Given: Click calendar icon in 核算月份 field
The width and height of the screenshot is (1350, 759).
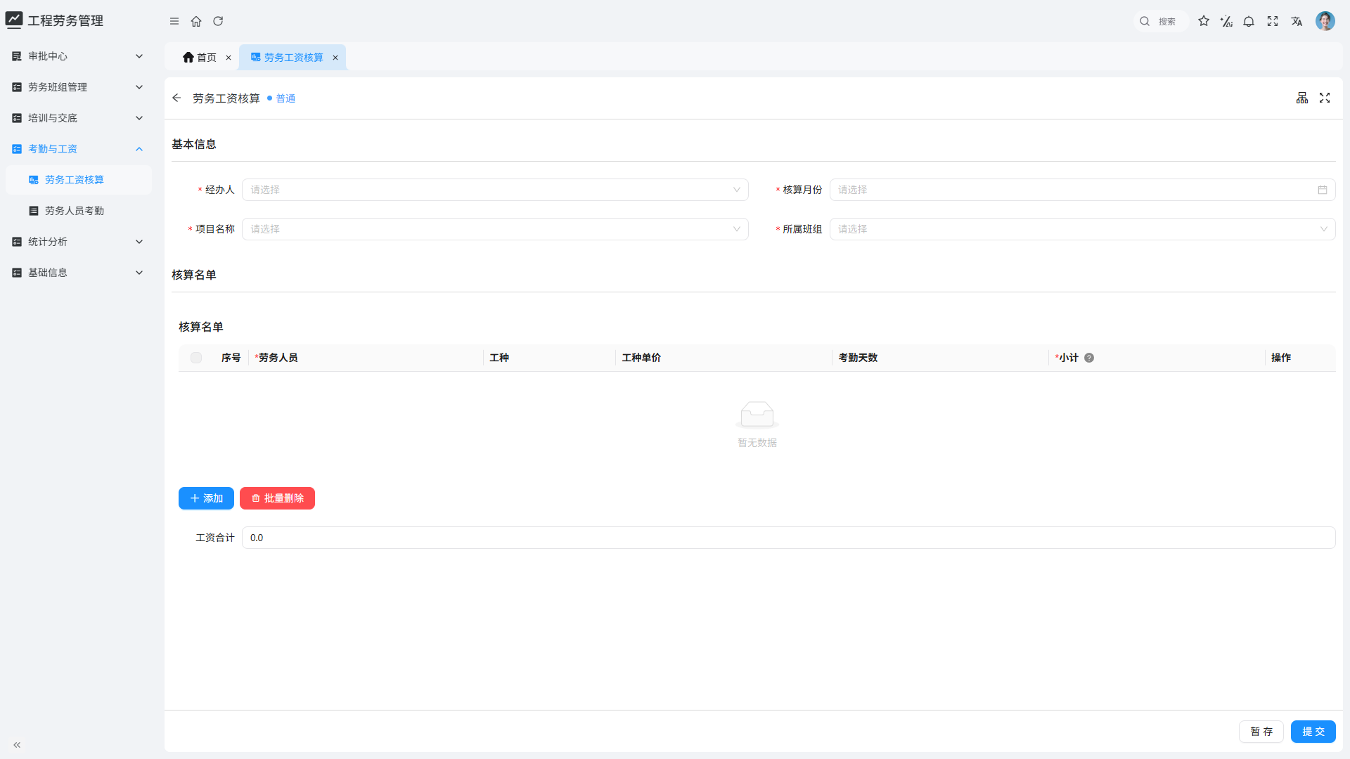Looking at the screenshot, I should click(x=1323, y=190).
